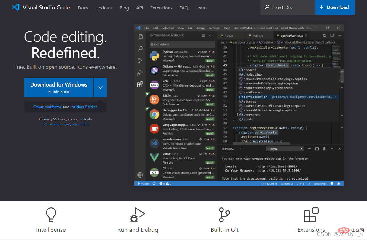The width and height of the screenshot is (367, 240).
Task: Click the kill terminal trash icon
Action: (x=324, y=149)
